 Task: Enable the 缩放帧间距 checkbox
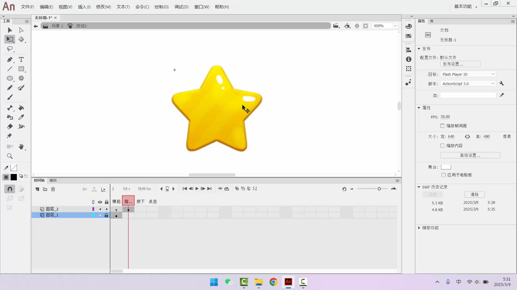pyautogui.click(x=442, y=126)
